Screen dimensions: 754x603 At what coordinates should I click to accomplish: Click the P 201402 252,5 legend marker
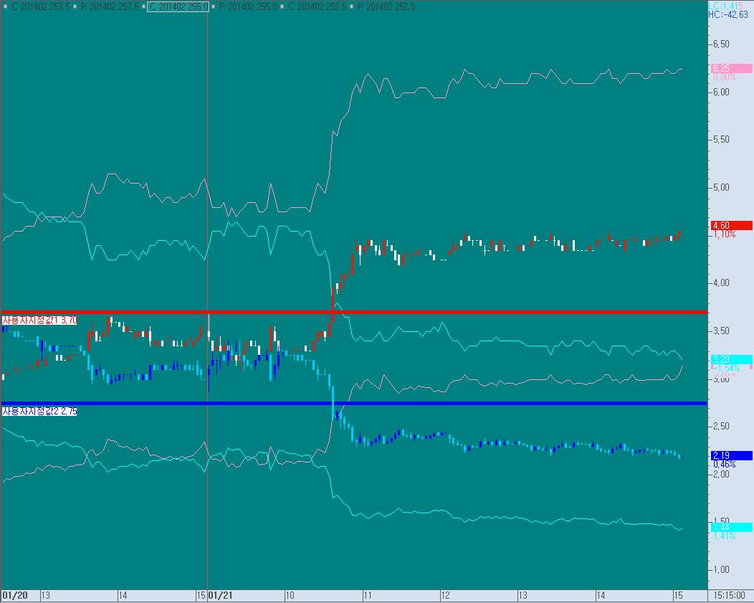click(x=350, y=6)
